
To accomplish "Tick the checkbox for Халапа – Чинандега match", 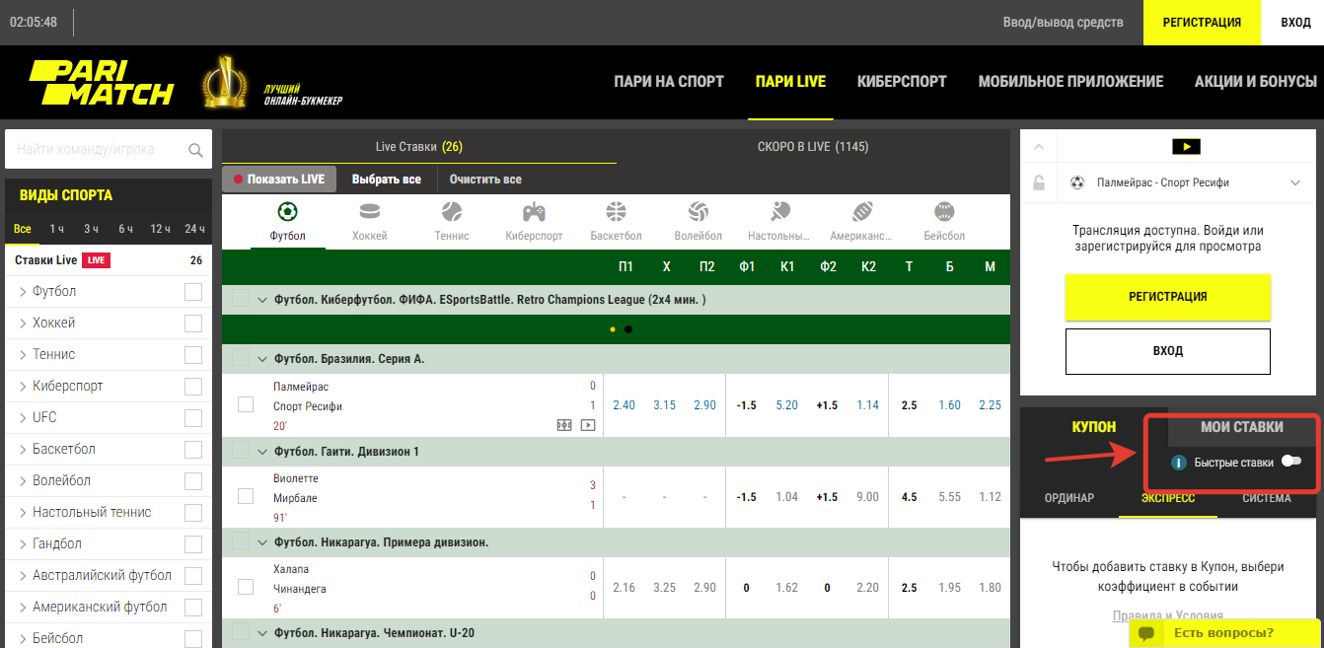I will [x=246, y=587].
